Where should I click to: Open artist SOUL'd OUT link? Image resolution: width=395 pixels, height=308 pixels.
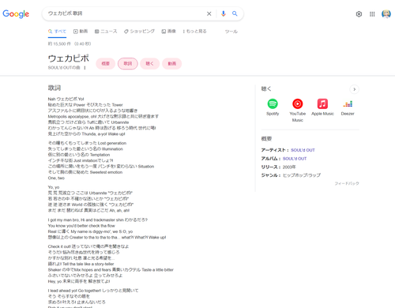tap(303, 150)
